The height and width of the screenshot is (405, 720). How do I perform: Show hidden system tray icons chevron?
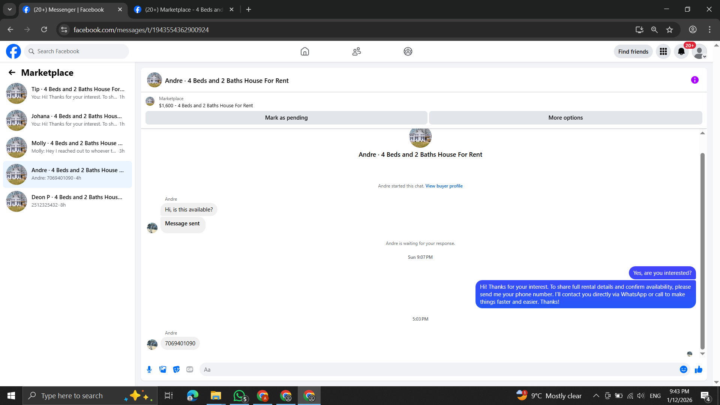coord(595,396)
